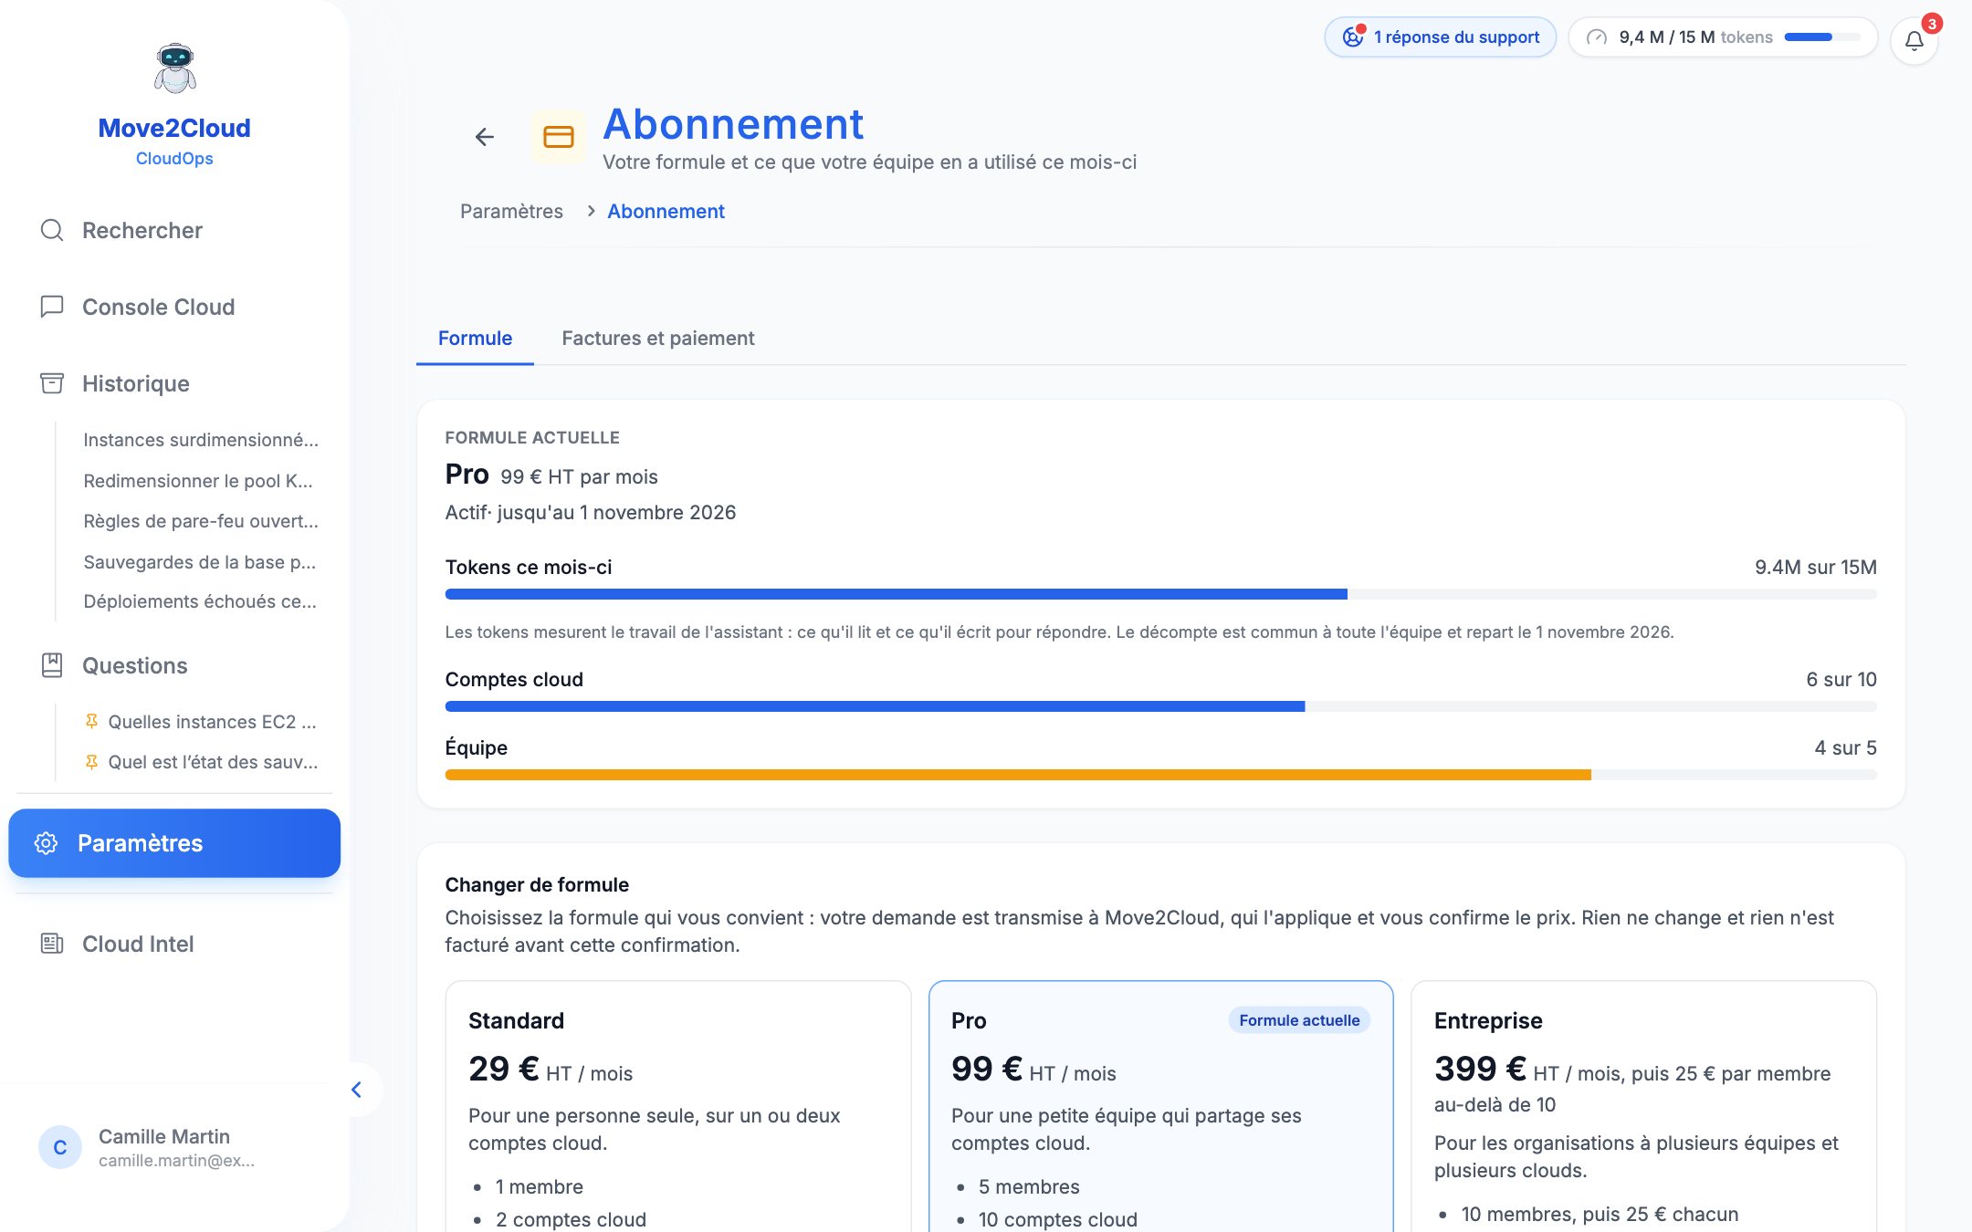1972x1232 pixels.
Task: Click the credit card icon beside Abonnement title
Action: [558, 137]
